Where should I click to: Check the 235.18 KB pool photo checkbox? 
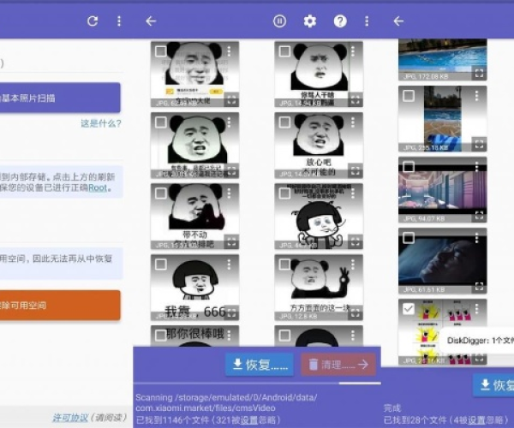tap(409, 96)
